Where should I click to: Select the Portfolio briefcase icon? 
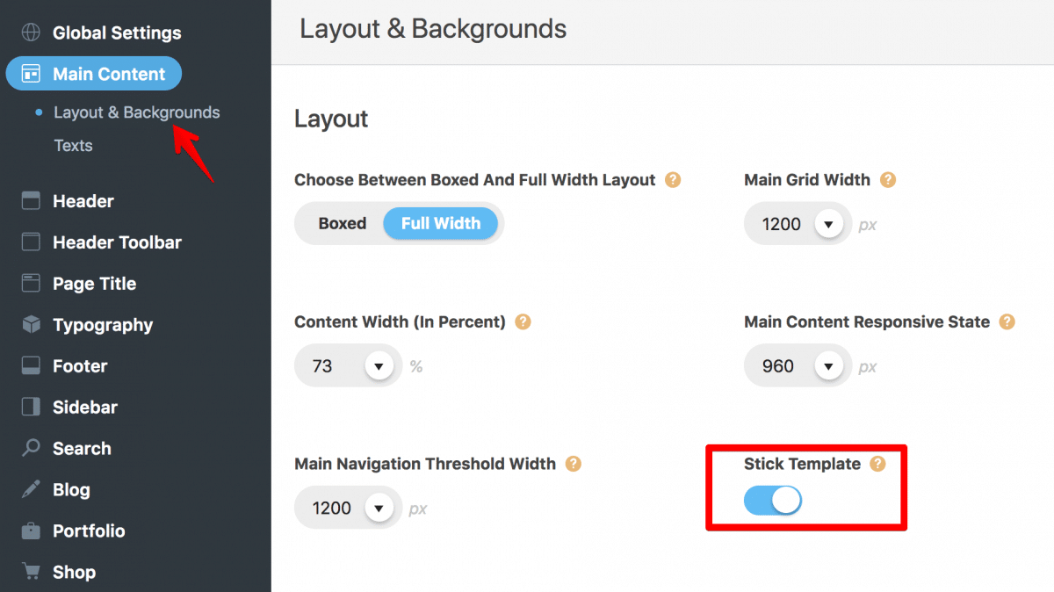coord(28,531)
